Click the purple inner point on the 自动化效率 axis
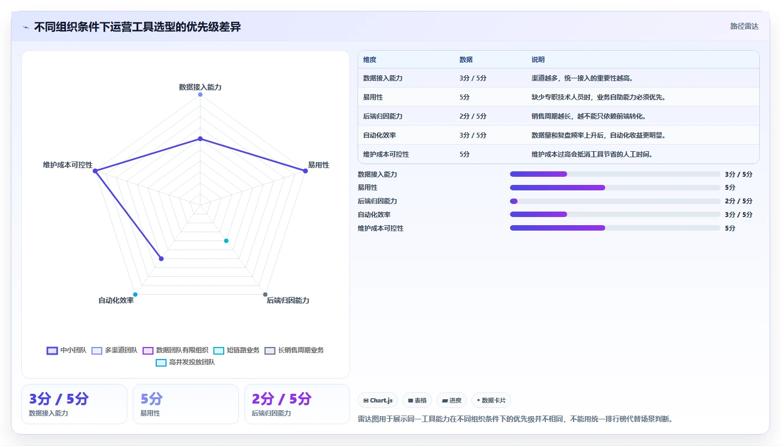 point(161,259)
